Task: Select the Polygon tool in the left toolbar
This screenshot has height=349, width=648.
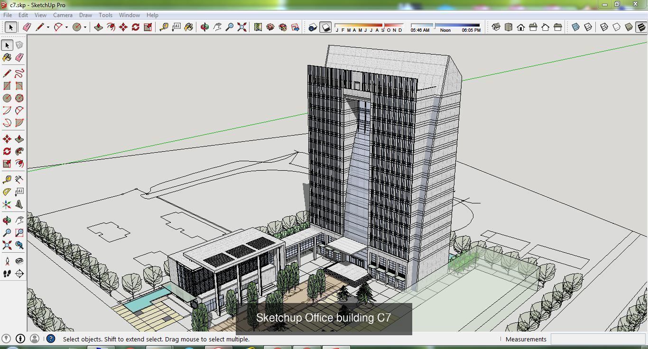Action: coord(19,98)
